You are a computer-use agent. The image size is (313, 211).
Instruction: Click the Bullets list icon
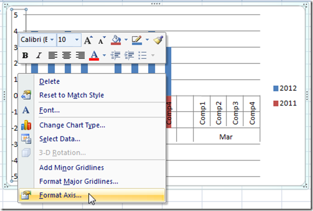142,56
